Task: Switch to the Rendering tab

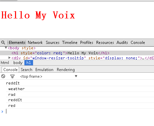Action: (66, 70)
